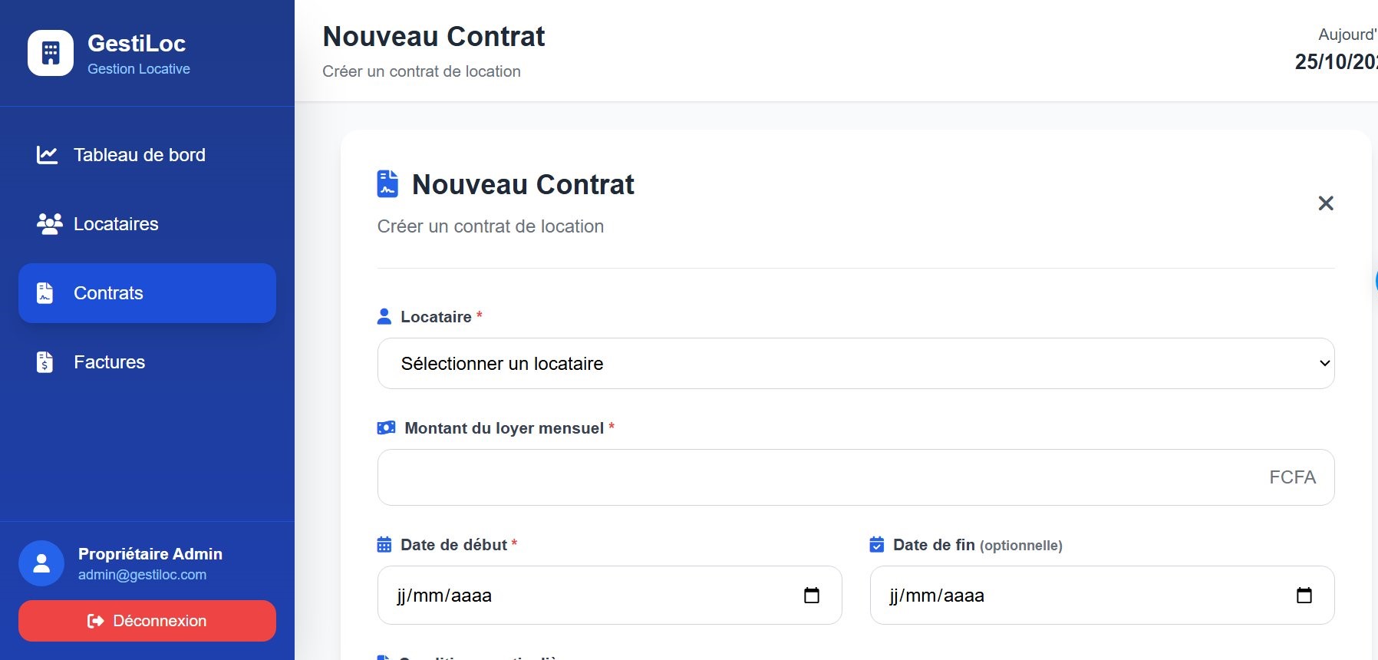This screenshot has width=1378, height=660.
Task: Click the Propriétaire Admin avatar icon
Action: click(41, 563)
